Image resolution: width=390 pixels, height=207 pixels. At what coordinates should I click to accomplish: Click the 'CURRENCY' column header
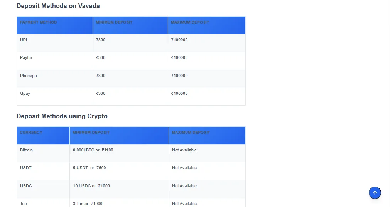[x=43, y=135]
